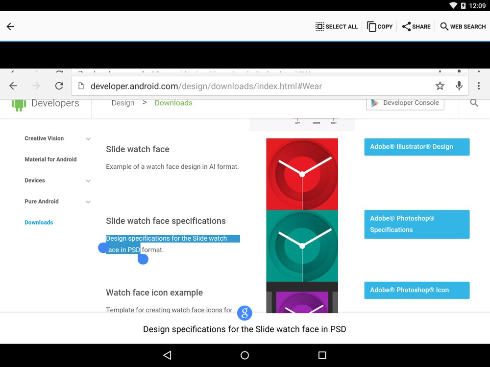Open Material for Android in the sidebar

(50, 159)
